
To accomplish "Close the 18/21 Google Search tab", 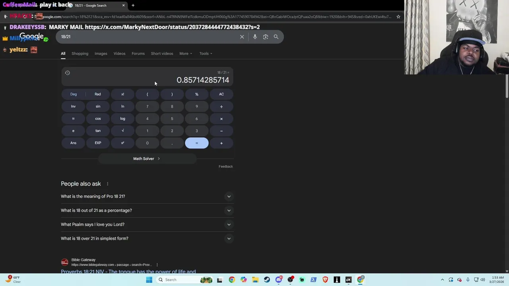I will (123, 5).
